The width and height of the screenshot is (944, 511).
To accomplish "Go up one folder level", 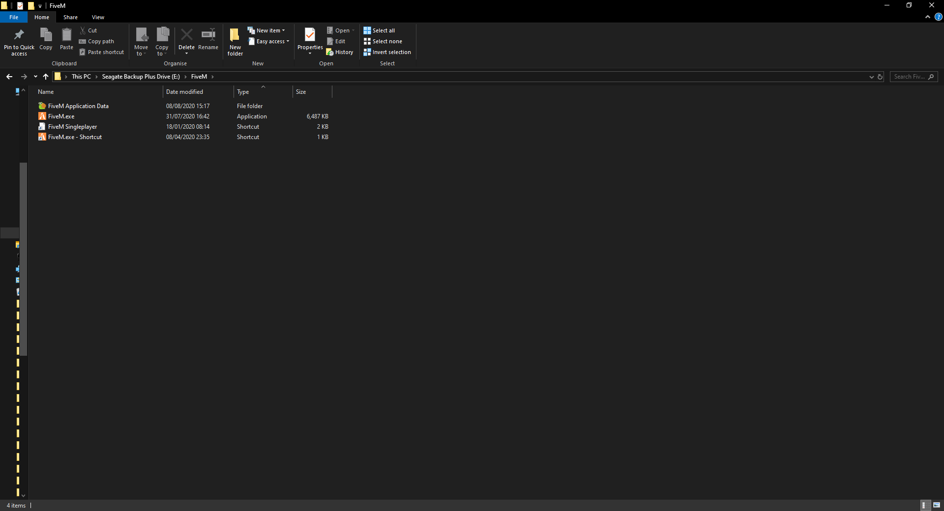I will pyautogui.click(x=46, y=77).
